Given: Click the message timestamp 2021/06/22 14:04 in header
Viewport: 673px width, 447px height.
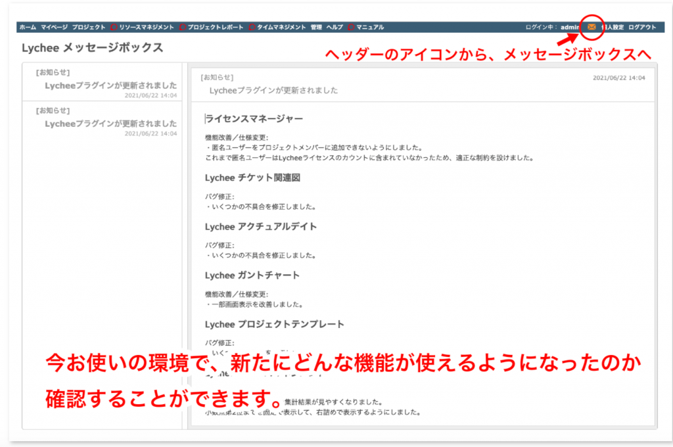Looking at the screenshot, I should pyautogui.click(x=619, y=78).
